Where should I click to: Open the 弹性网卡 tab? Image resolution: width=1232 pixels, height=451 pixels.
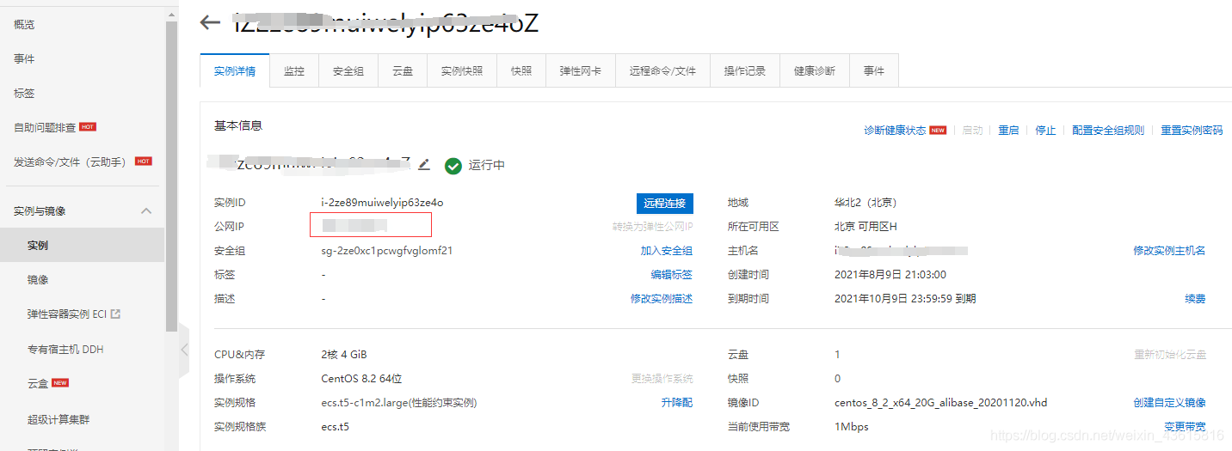pos(581,71)
